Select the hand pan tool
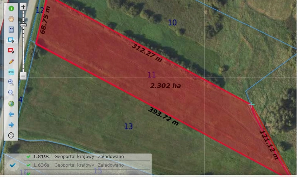This screenshot has height=177, width=298. click(x=11, y=19)
